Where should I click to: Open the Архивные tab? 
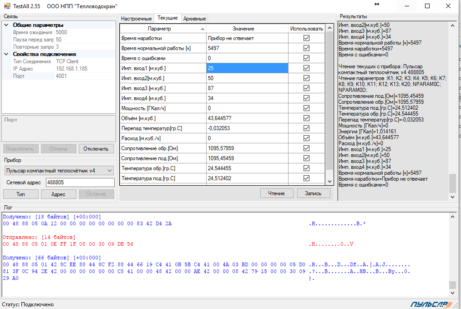coord(194,19)
